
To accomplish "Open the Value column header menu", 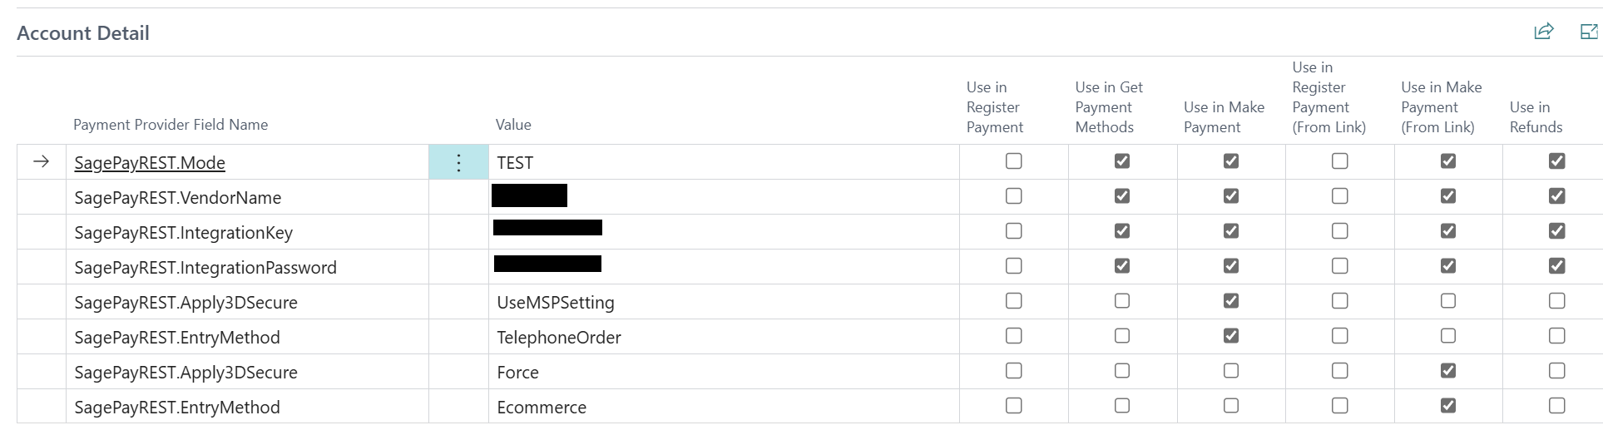I will [513, 125].
